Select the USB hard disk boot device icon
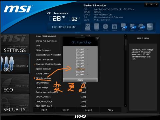Screen dimensions: 160x120 [123, 27]
